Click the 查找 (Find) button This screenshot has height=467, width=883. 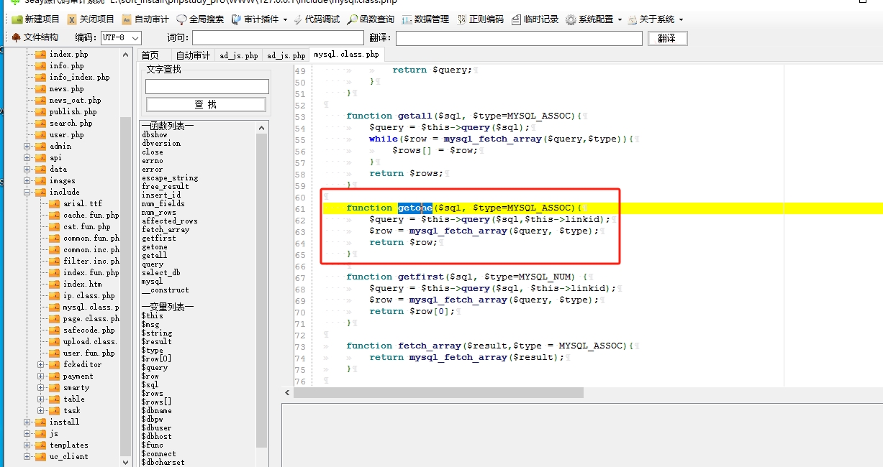pyautogui.click(x=206, y=105)
